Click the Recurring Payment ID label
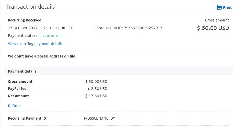The width and height of the screenshot is (236, 127). [x=27, y=118]
